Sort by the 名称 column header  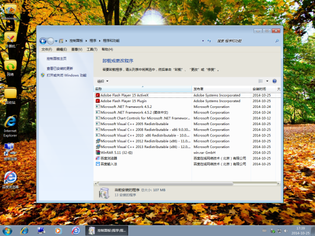pos(142,89)
